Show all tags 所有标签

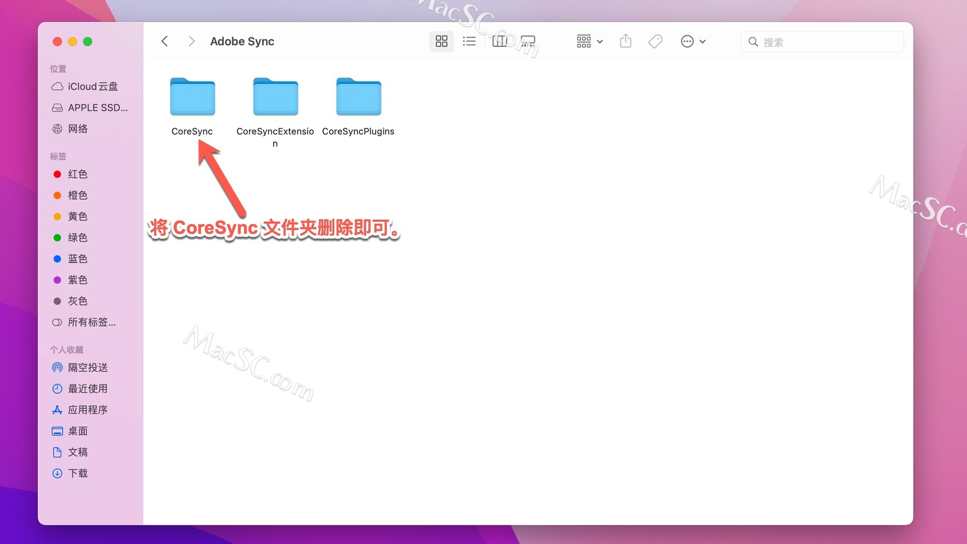(91, 322)
